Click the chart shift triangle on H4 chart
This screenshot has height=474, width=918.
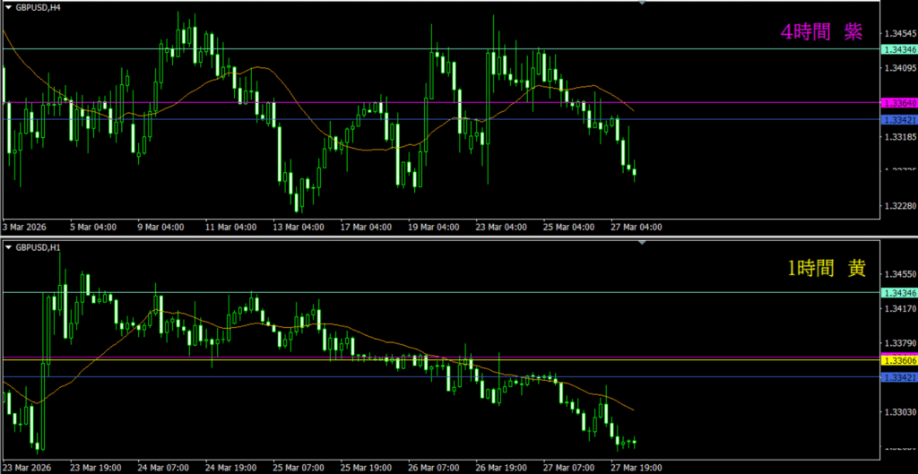pos(642,4)
